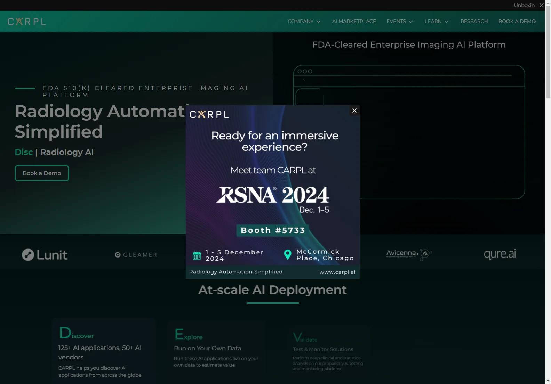Click the Avicenna partner logo
The height and width of the screenshot is (384, 551).
click(409, 254)
